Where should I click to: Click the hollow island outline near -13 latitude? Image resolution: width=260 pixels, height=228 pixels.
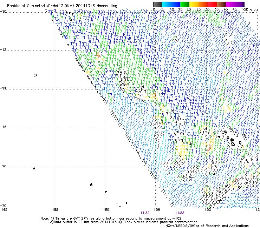coord(35,75)
